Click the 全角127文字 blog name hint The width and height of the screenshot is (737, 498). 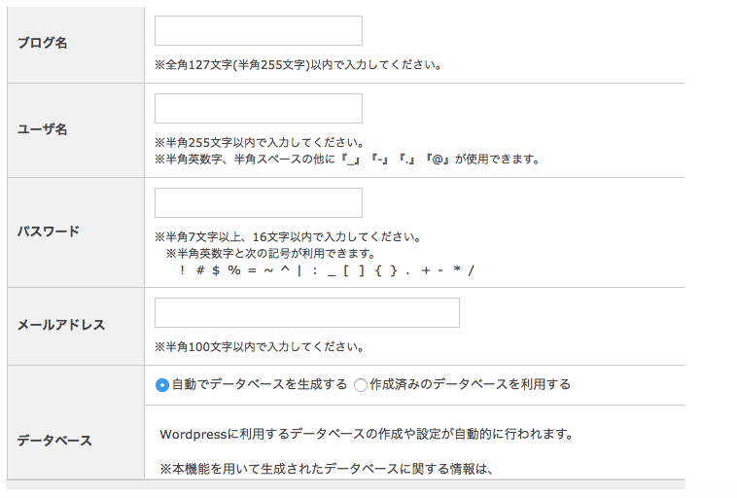(x=298, y=65)
